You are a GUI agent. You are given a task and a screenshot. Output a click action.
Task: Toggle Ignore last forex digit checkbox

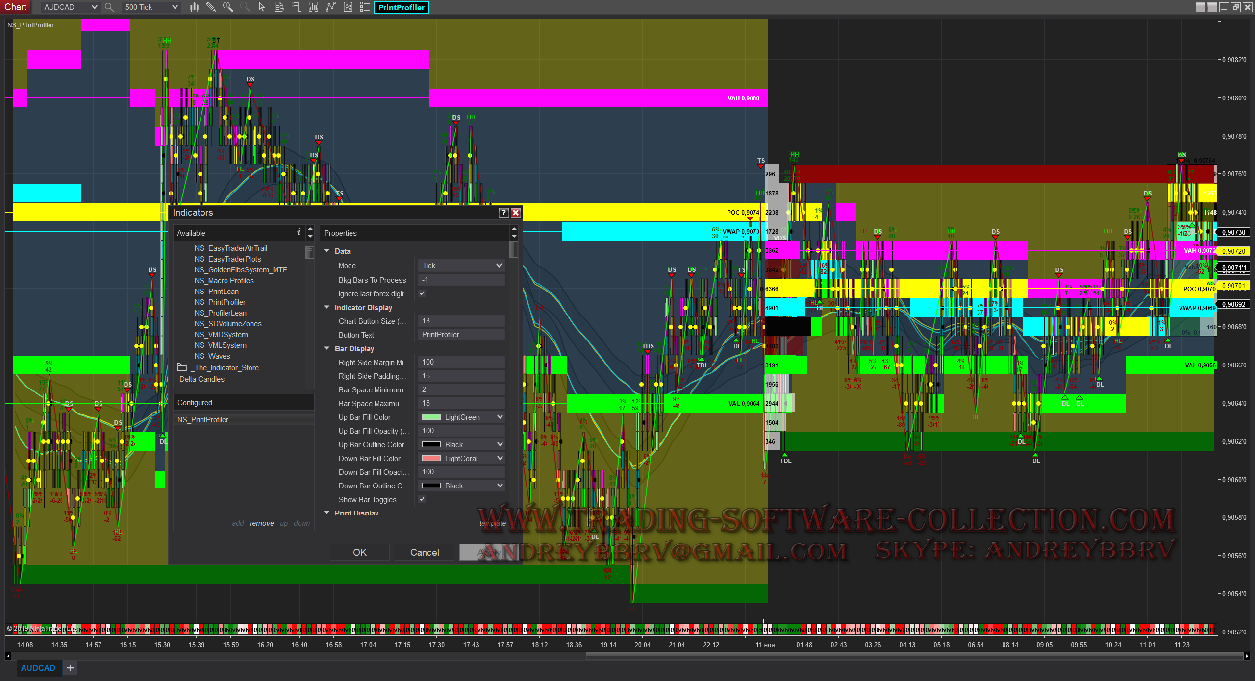pos(422,293)
